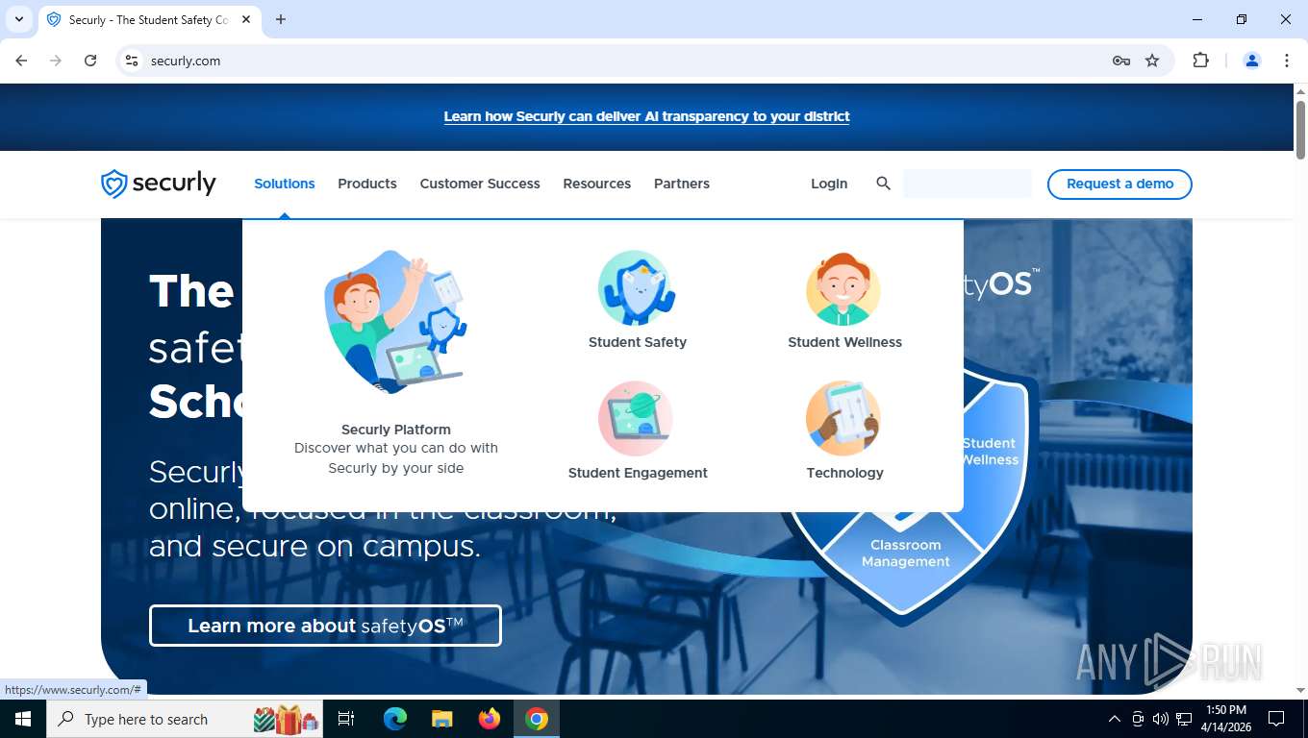Open the Solutions menu
1308x738 pixels.
(285, 184)
